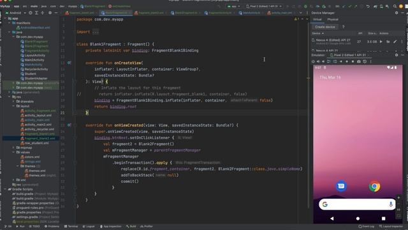The image size is (408, 230).
Task: Open the Project panel settings gear
Action: 50,13
